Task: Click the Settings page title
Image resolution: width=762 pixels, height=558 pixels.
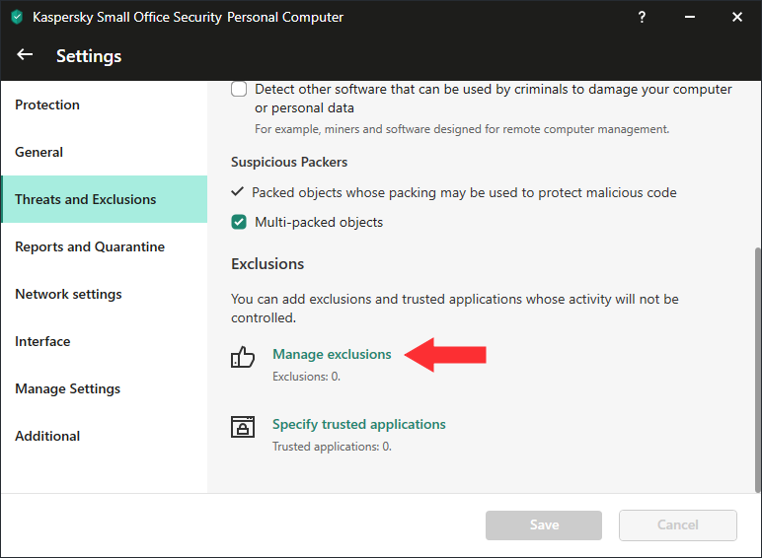Action: point(89,56)
